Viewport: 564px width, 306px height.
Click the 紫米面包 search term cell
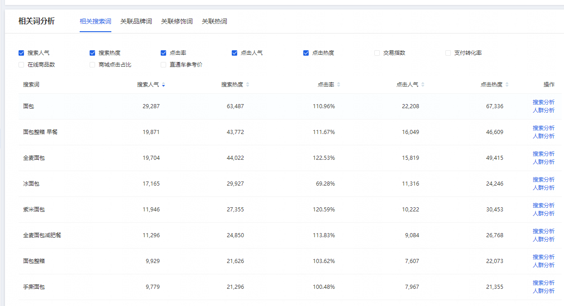34,210
